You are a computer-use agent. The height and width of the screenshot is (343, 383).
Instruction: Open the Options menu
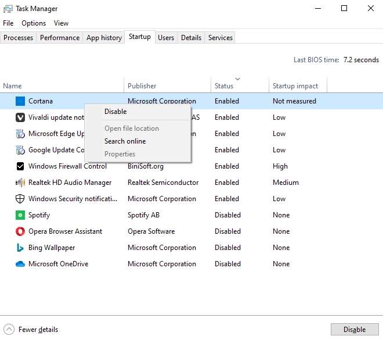tap(34, 23)
